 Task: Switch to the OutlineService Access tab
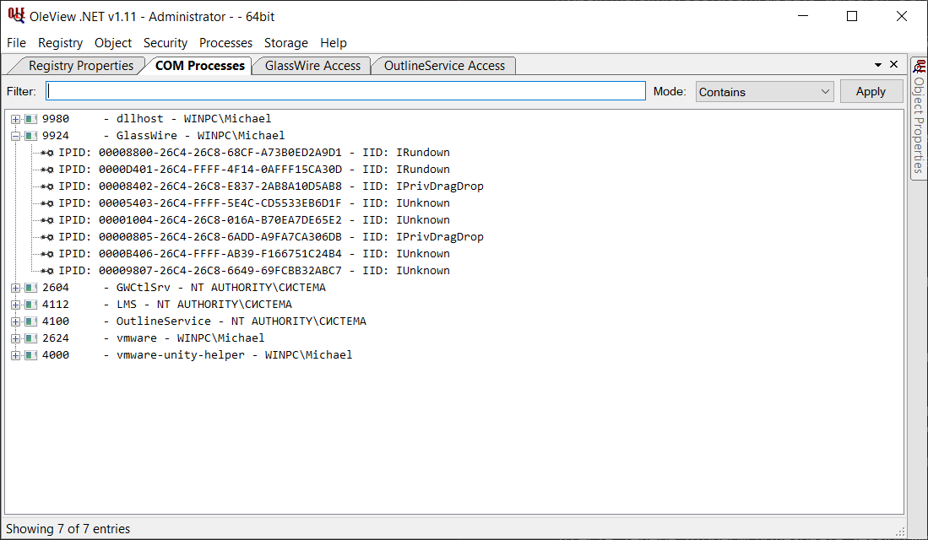[x=444, y=66]
